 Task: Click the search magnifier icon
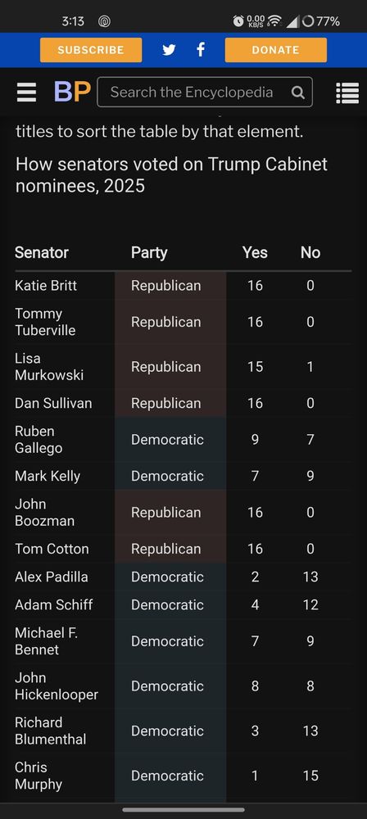point(297,93)
